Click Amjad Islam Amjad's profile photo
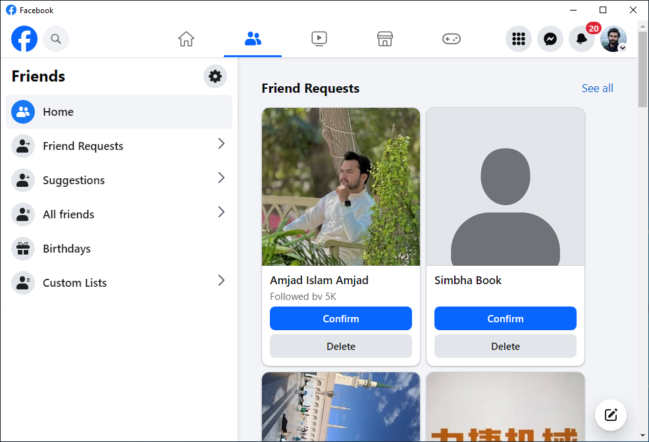This screenshot has height=442, width=649. coord(340,187)
